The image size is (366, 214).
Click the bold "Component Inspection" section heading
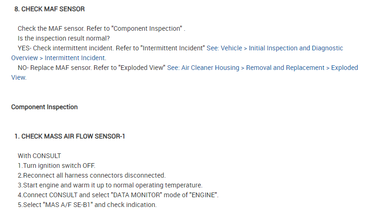pos(44,107)
